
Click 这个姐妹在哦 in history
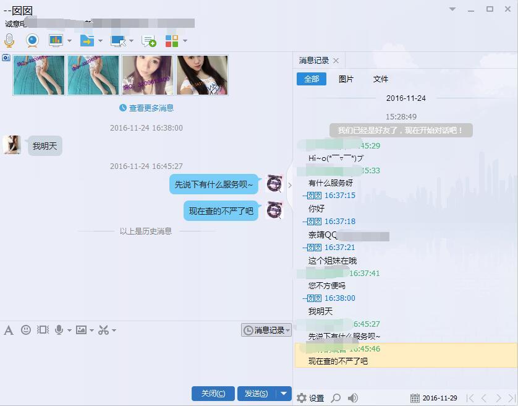pos(333,261)
